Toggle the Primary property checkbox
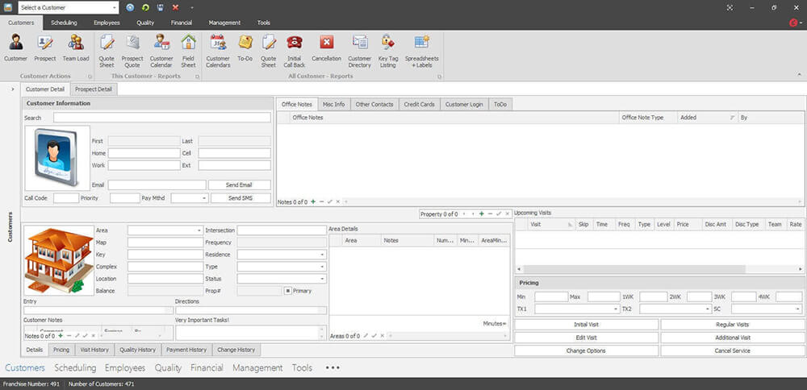The image size is (807, 390). pyautogui.click(x=287, y=291)
